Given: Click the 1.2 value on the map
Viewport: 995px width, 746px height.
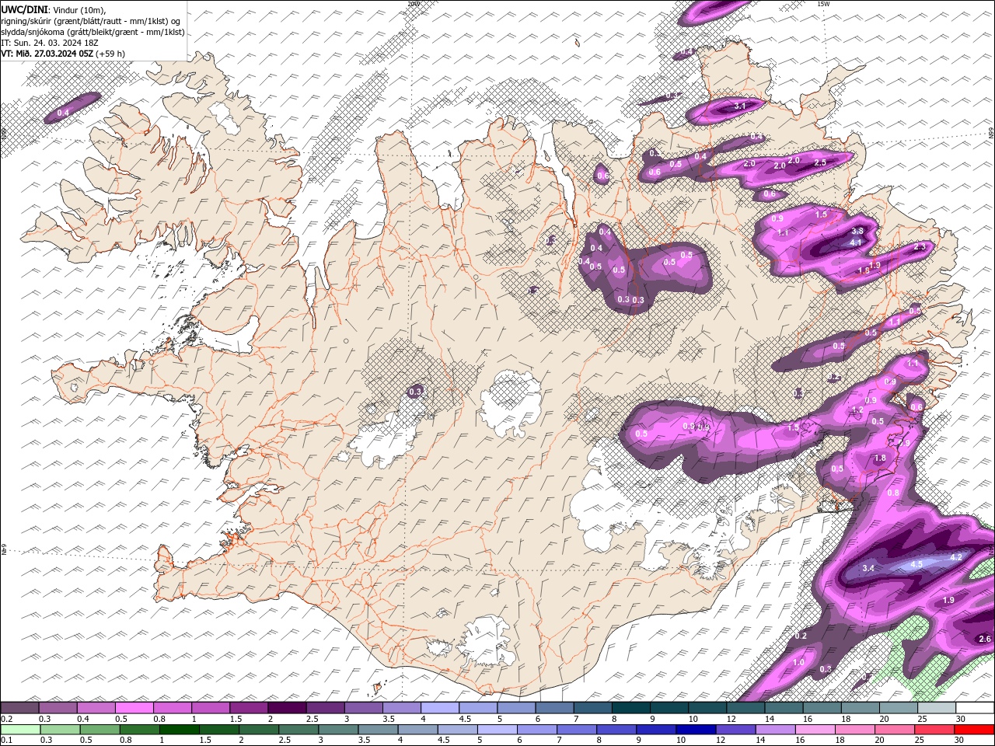Looking at the screenshot, I should click(858, 410).
